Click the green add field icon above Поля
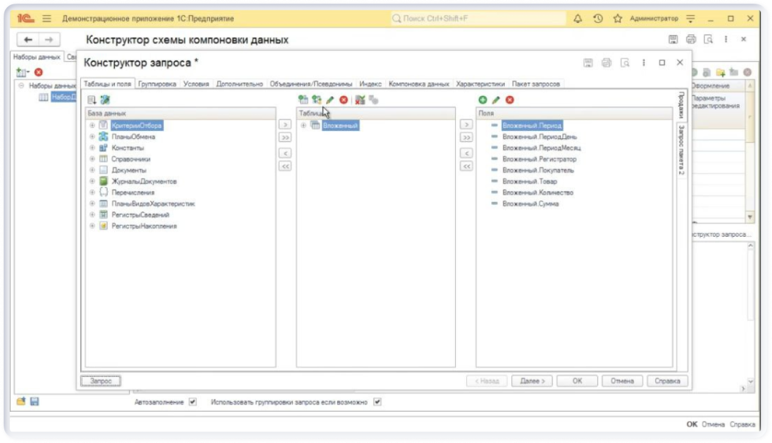The height and width of the screenshot is (443, 772). [x=483, y=100]
